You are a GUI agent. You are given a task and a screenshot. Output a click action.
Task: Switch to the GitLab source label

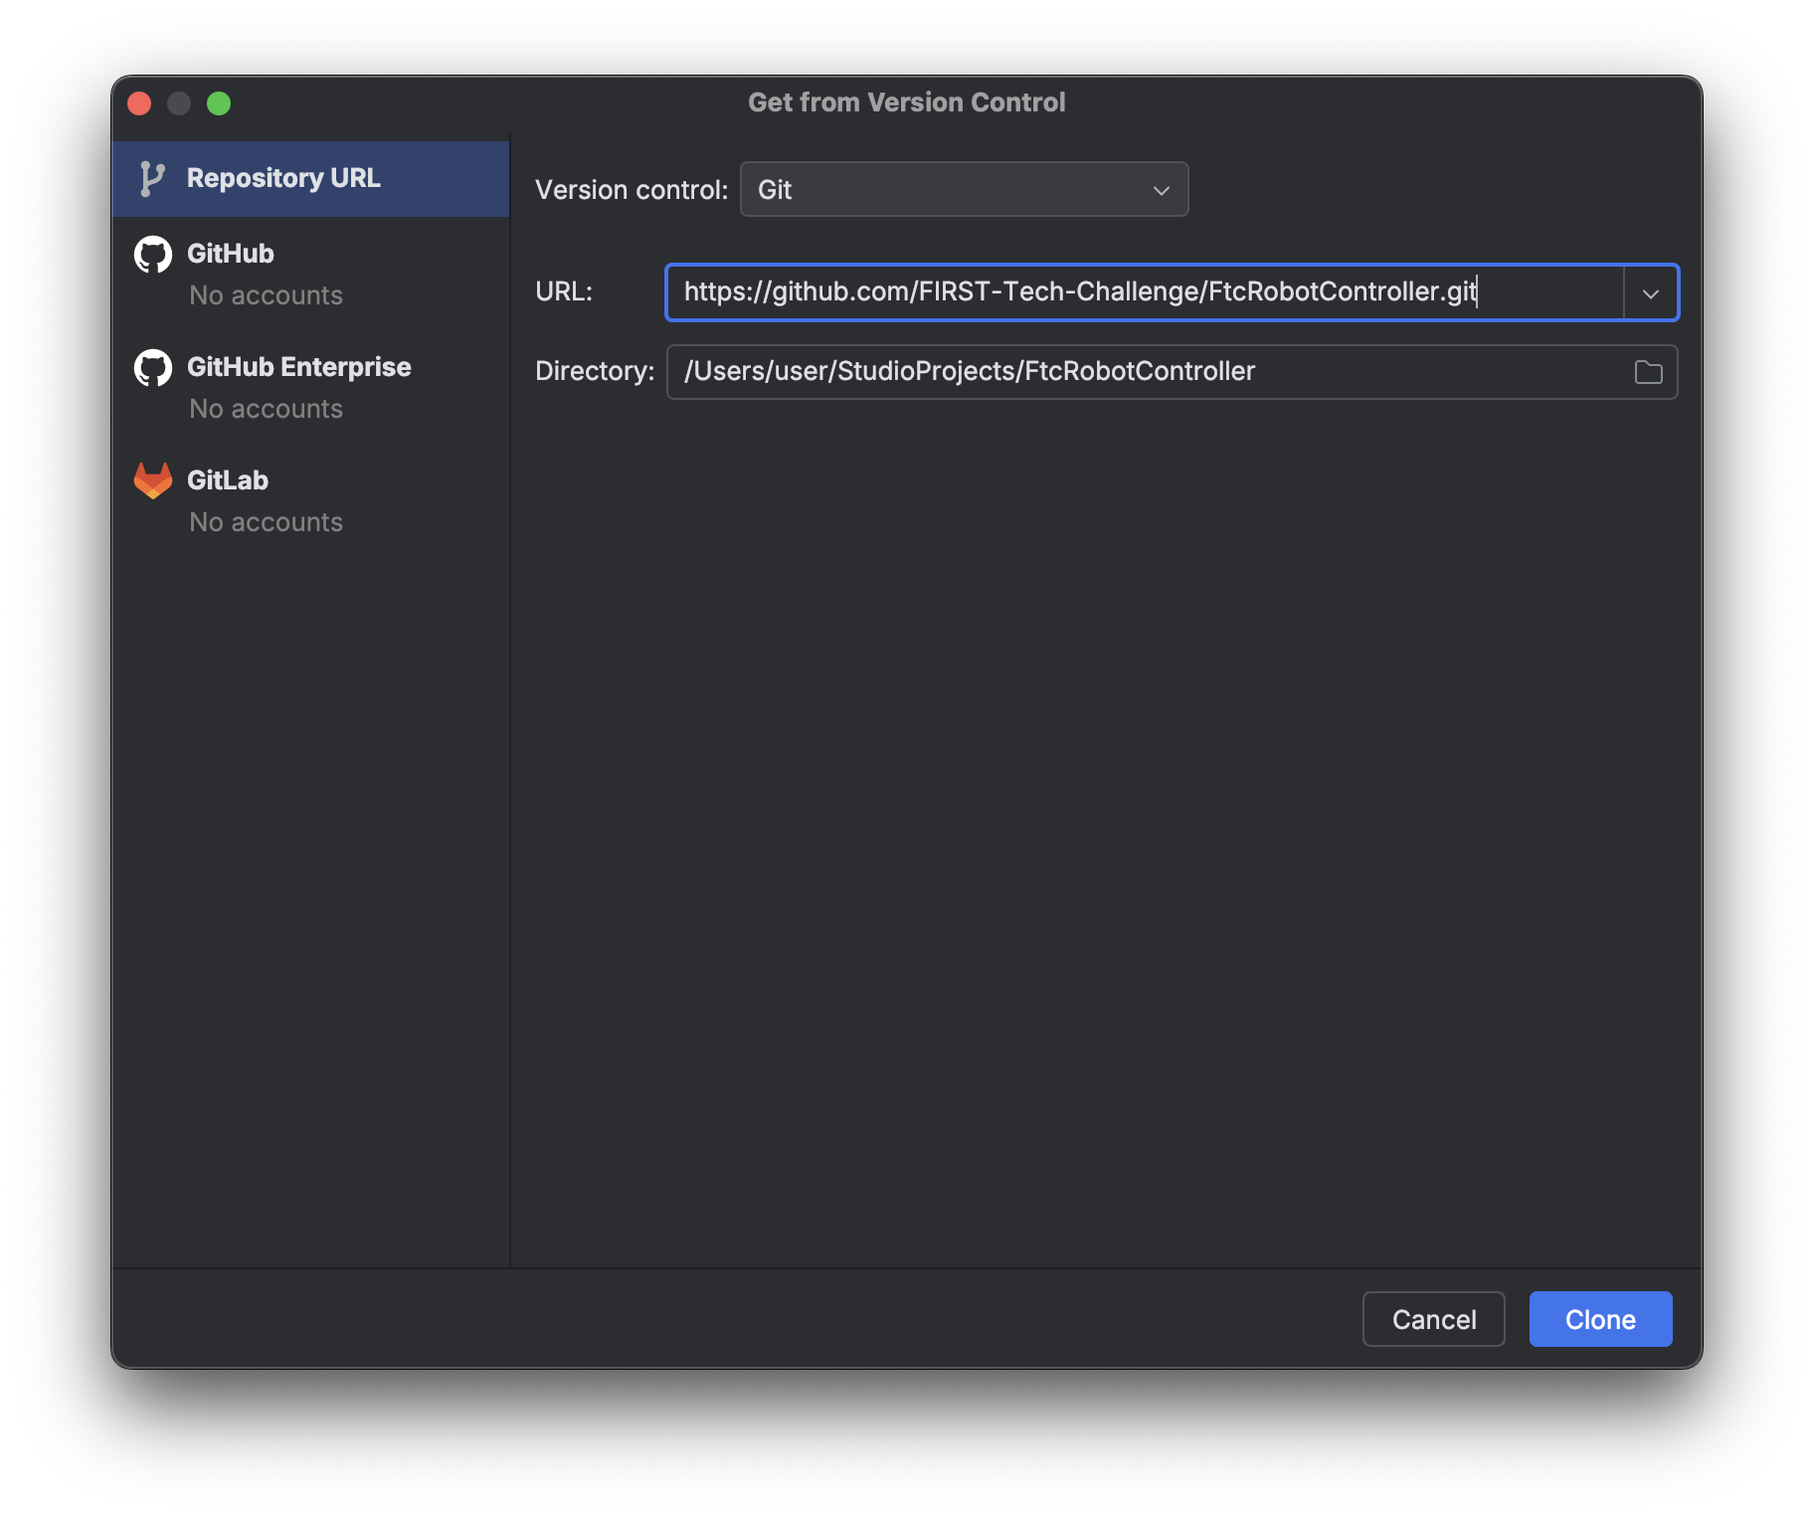[228, 480]
